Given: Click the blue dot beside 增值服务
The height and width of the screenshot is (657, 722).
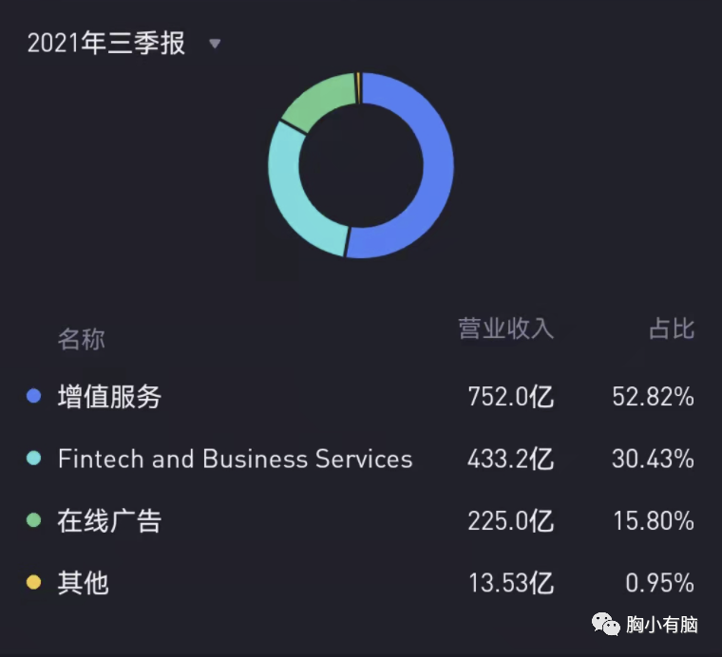Looking at the screenshot, I should [34, 396].
